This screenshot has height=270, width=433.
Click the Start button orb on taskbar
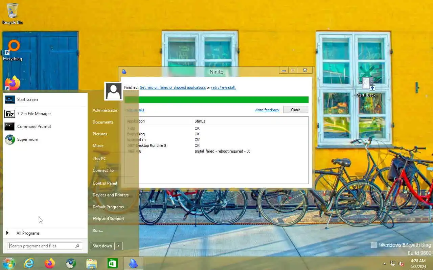[9, 263]
